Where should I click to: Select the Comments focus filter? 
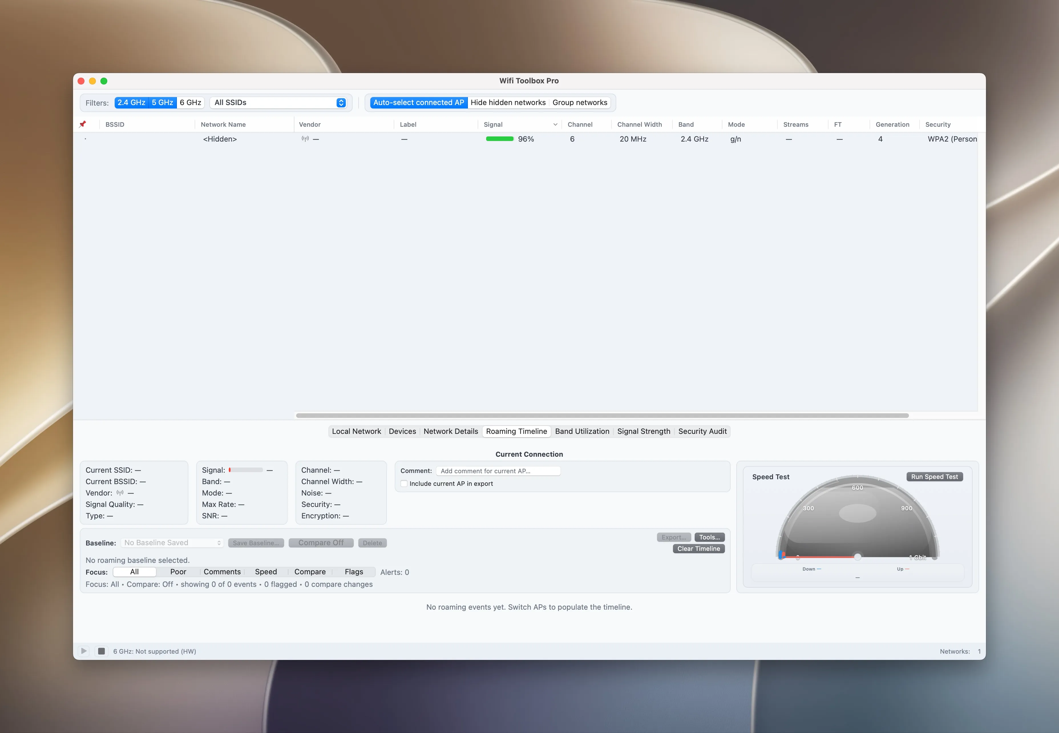(x=222, y=572)
